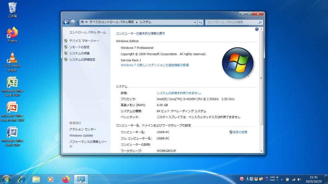Launch Internet Explorer from the taskbar
The width and height of the screenshot is (328, 184).
click(x=21, y=179)
